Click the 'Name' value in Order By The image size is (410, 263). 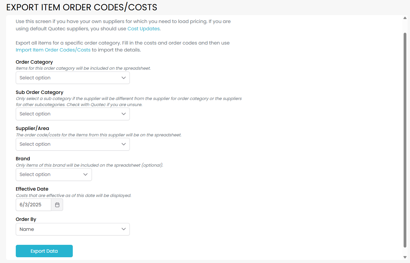[x=27, y=229]
